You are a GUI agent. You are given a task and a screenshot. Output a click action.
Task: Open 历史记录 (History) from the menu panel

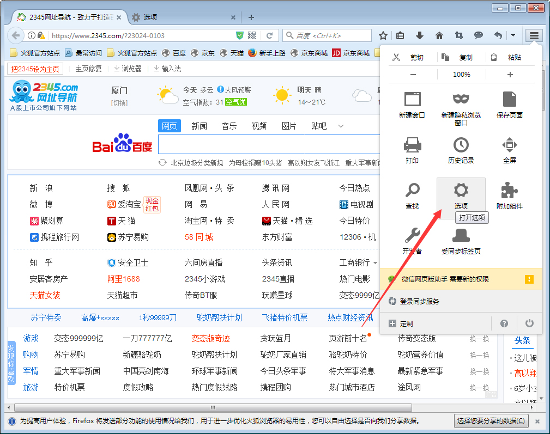[461, 146]
